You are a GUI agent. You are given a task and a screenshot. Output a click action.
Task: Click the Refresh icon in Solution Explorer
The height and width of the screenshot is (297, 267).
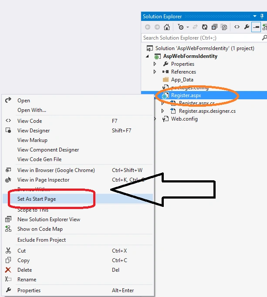coord(205,27)
